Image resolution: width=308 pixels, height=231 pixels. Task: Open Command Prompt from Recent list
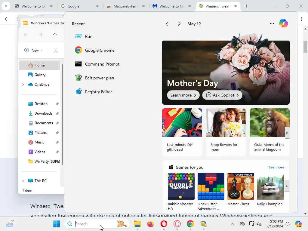97,64
